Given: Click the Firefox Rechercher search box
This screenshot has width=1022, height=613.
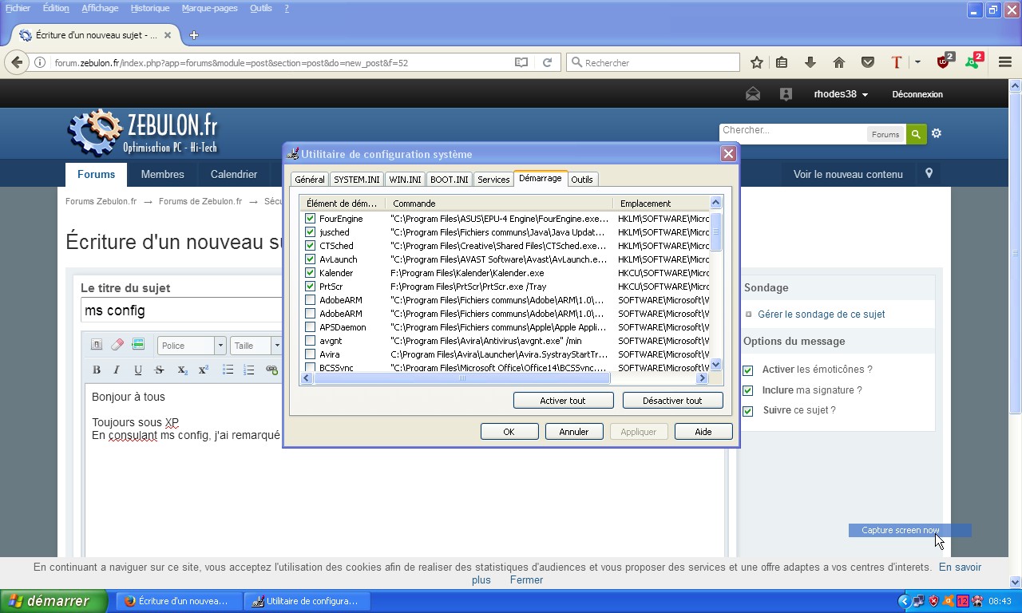Looking at the screenshot, I should point(653,62).
